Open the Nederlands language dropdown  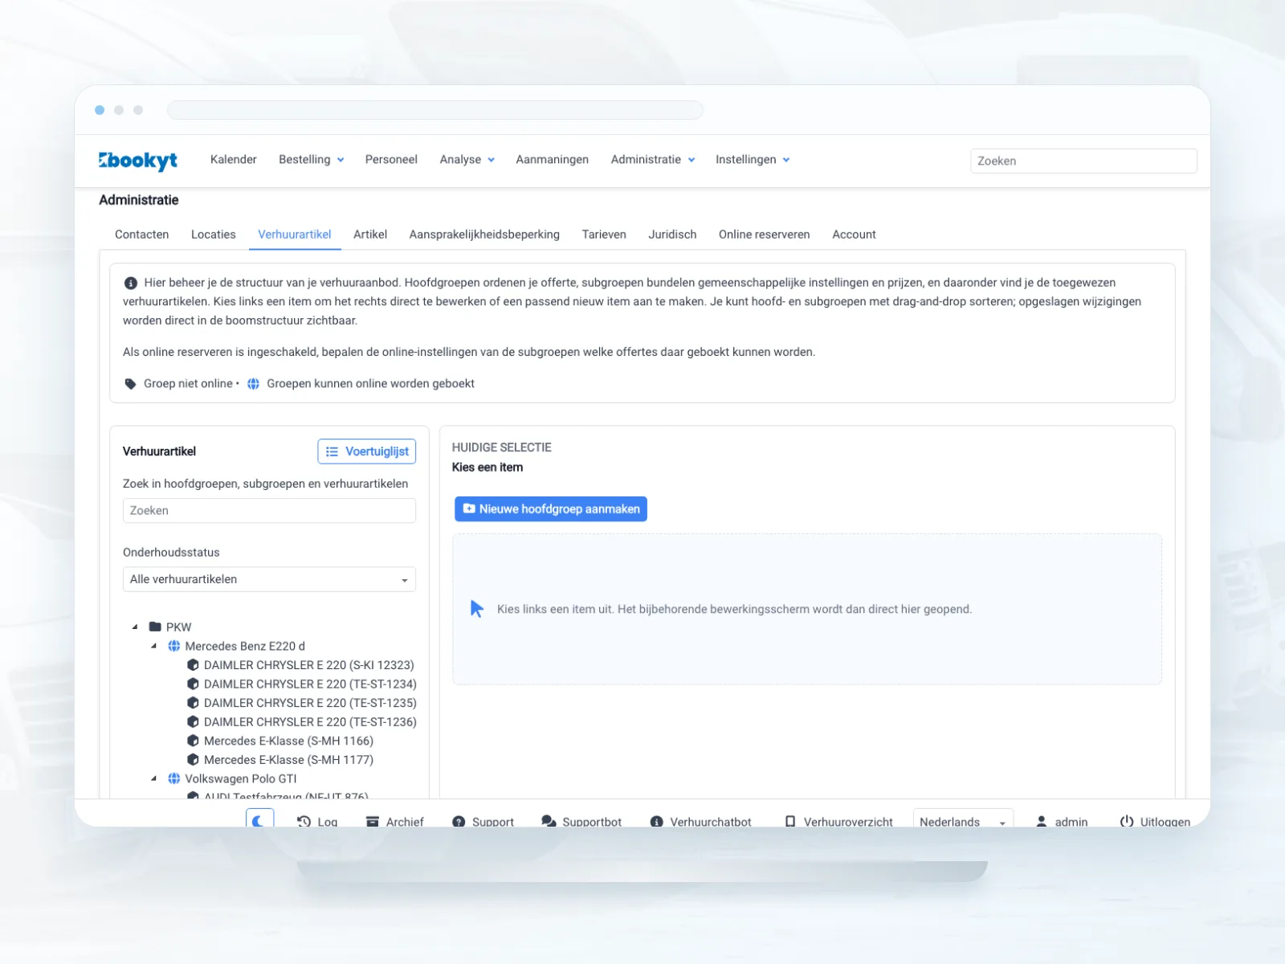click(x=963, y=821)
